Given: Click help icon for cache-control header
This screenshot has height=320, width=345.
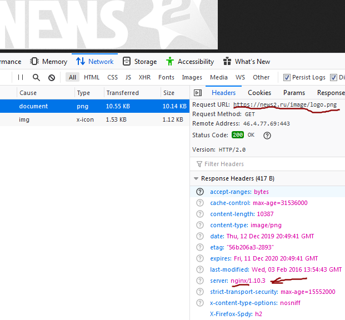Looking at the screenshot, I should [200, 203].
